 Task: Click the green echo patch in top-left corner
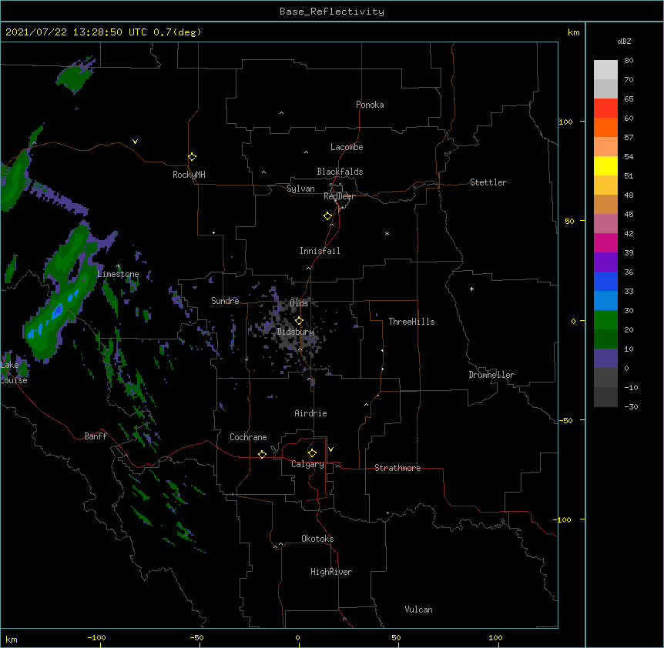75,76
